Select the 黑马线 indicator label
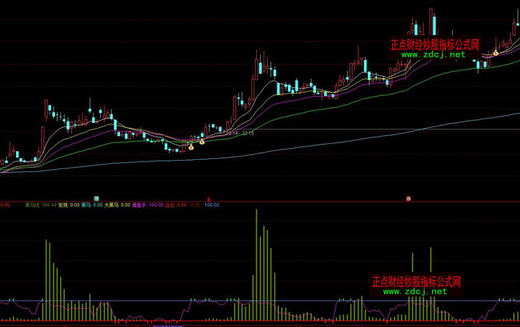This screenshot has height=327, width=520. (x=34, y=205)
